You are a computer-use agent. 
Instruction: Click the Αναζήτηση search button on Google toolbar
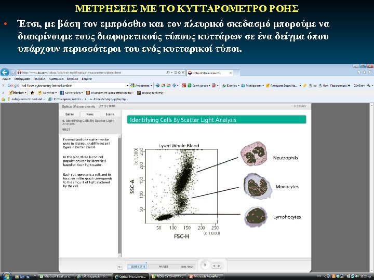pos(141,86)
